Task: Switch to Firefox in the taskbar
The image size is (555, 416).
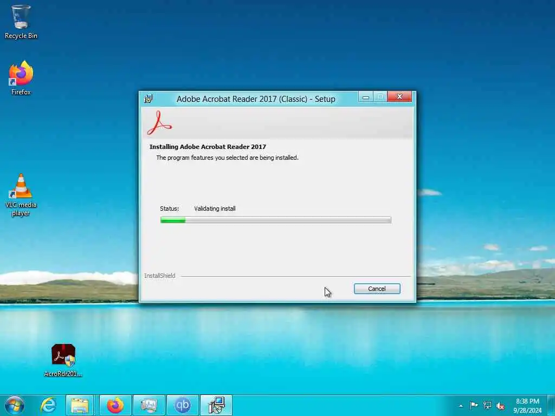Action: [115, 405]
